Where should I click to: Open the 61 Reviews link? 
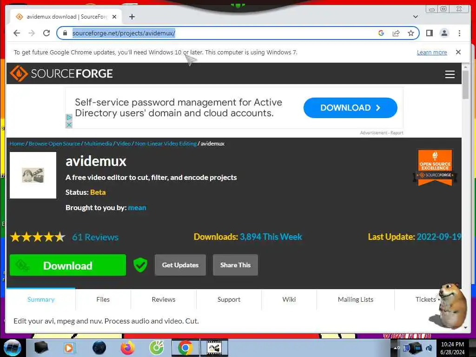click(x=95, y=237)
